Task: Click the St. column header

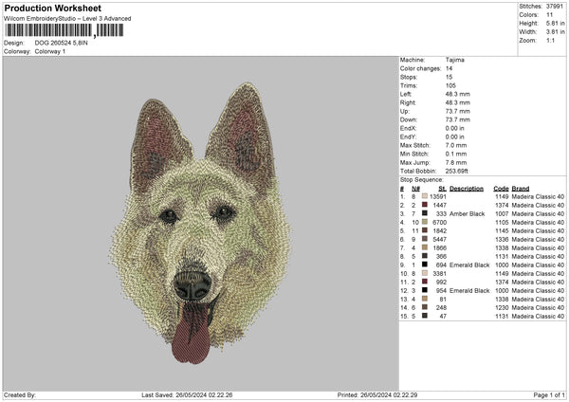Action: 442,188
